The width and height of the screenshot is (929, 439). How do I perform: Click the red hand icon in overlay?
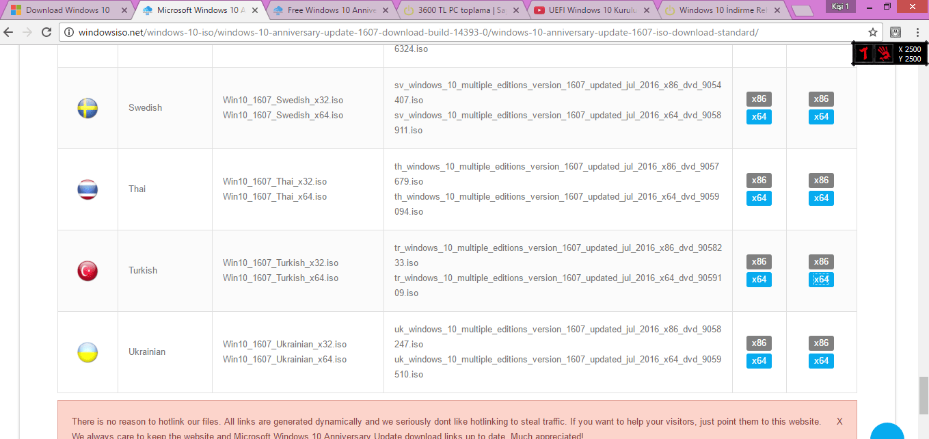[884, 53]
